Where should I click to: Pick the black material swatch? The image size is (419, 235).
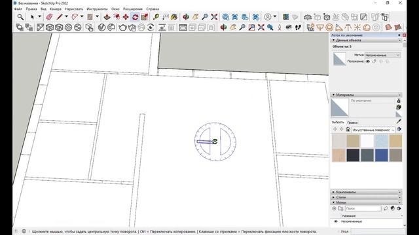353,155
